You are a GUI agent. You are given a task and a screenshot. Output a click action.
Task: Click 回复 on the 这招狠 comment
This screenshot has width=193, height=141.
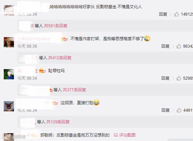(x=165, y=110)
